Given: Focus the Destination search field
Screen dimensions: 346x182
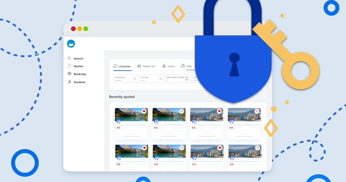Looking at the screenshot, I should click(126, 78).
